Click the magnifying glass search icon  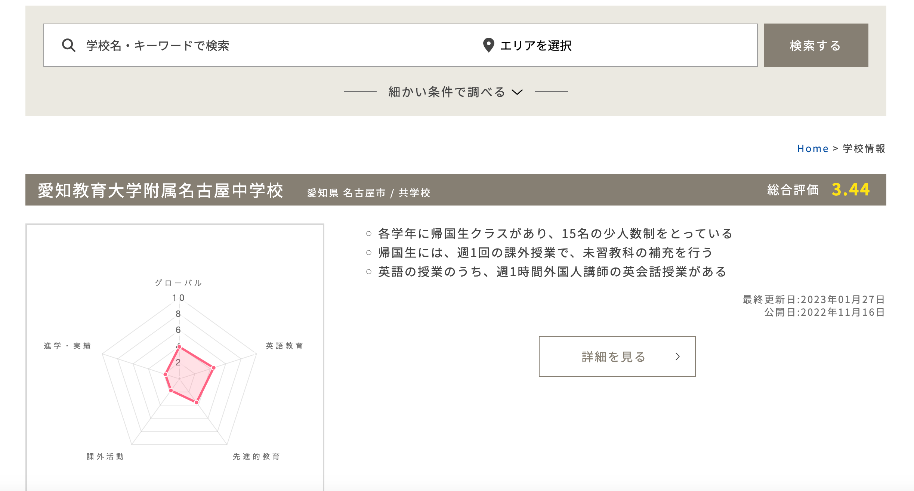pos(69,46)
